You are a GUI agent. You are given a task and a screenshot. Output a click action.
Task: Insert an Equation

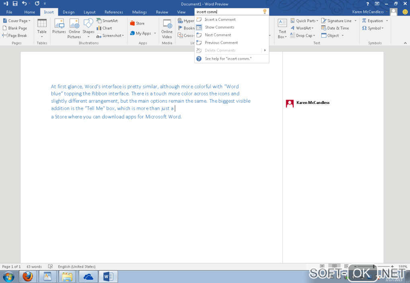375,20
